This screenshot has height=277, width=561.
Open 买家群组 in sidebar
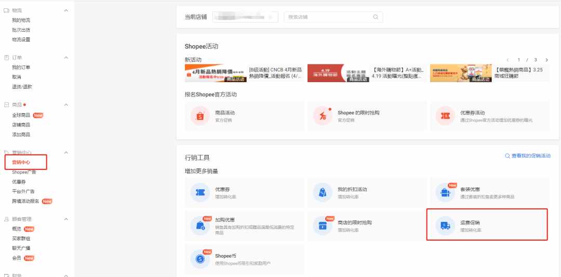21,239
